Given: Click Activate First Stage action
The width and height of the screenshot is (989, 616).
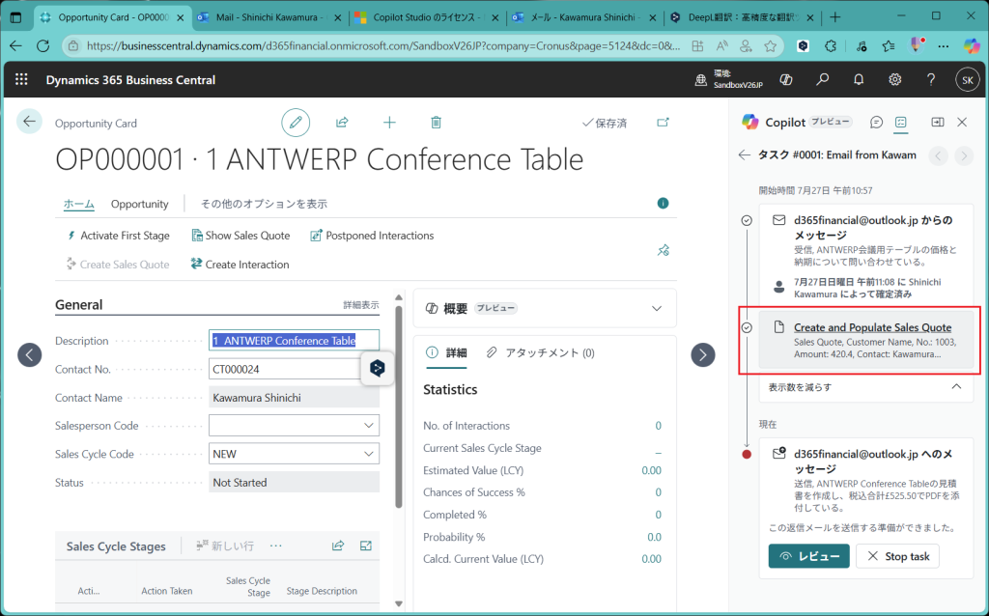Looking at the screenshot, I should coord(118,236).
